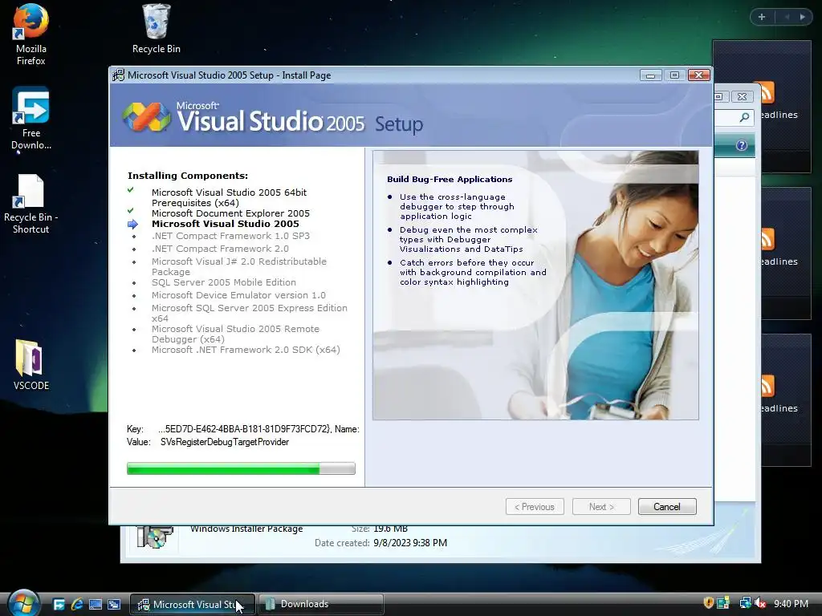The height and width of the screenshot is (616, 822).
Task: Click the tray icon right of the security shield
Action: (723, 603)
